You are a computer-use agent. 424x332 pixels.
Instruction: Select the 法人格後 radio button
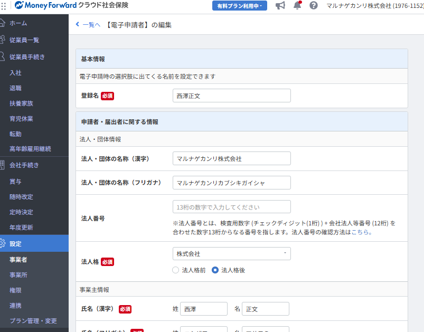click(x=215, y=270)
